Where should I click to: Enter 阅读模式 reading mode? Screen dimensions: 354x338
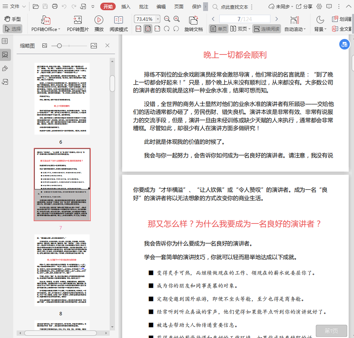coord(119,20)
